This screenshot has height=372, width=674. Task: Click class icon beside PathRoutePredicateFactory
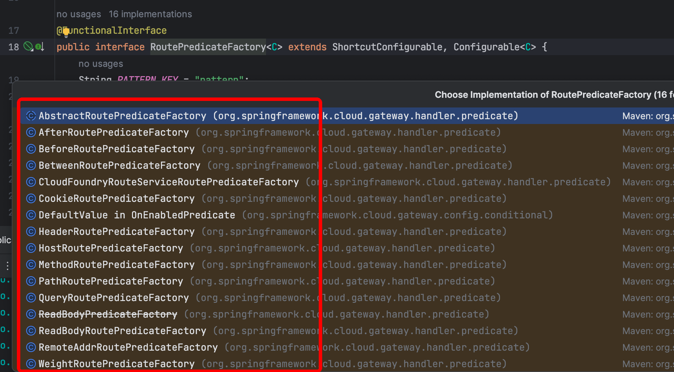click(31, 281)
